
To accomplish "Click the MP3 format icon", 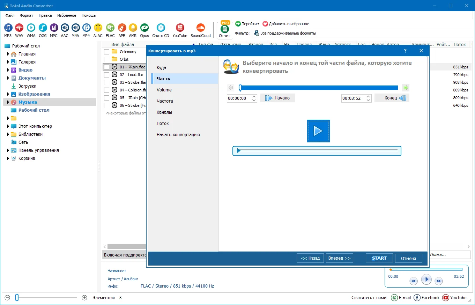I will [x=8, y=28].
